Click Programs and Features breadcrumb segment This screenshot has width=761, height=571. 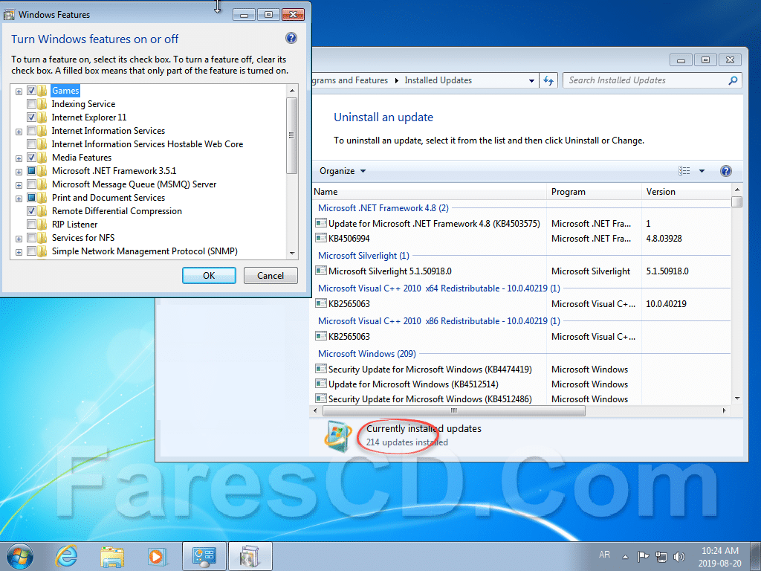coord(349,80)
